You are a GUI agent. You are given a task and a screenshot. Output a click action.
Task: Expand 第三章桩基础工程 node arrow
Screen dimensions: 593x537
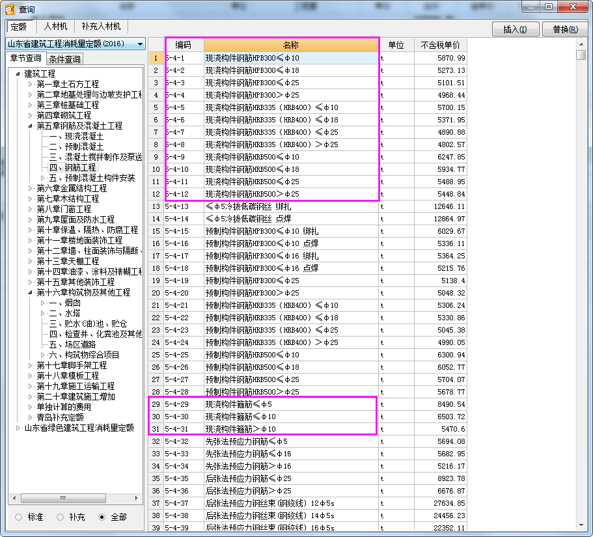(x=30, y=105)
